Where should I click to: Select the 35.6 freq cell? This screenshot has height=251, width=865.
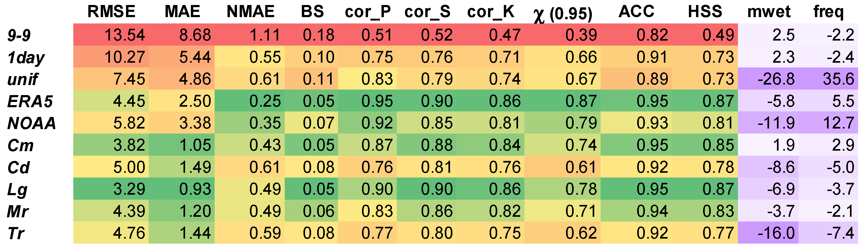pyautogui.click(x=838, y=79)
